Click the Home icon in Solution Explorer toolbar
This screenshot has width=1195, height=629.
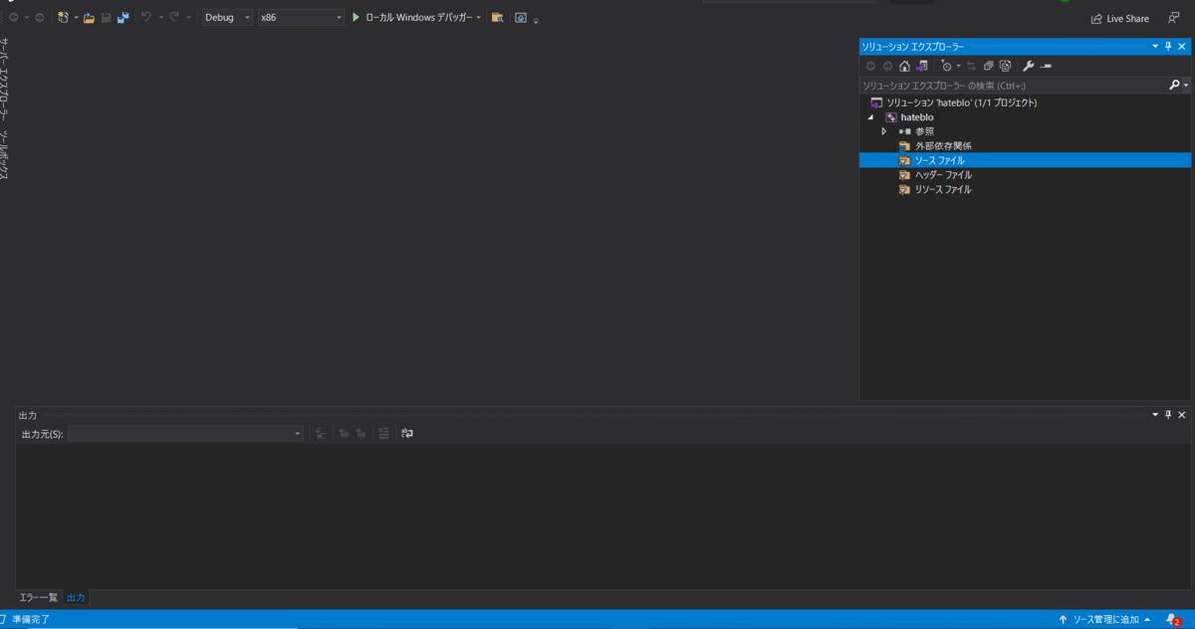(x=904, y=66)
